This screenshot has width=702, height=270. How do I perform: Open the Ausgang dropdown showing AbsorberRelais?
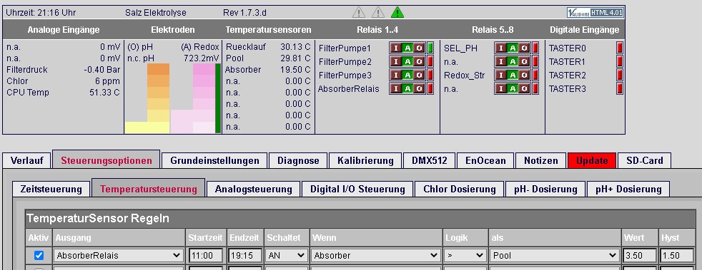coord(119,256)
